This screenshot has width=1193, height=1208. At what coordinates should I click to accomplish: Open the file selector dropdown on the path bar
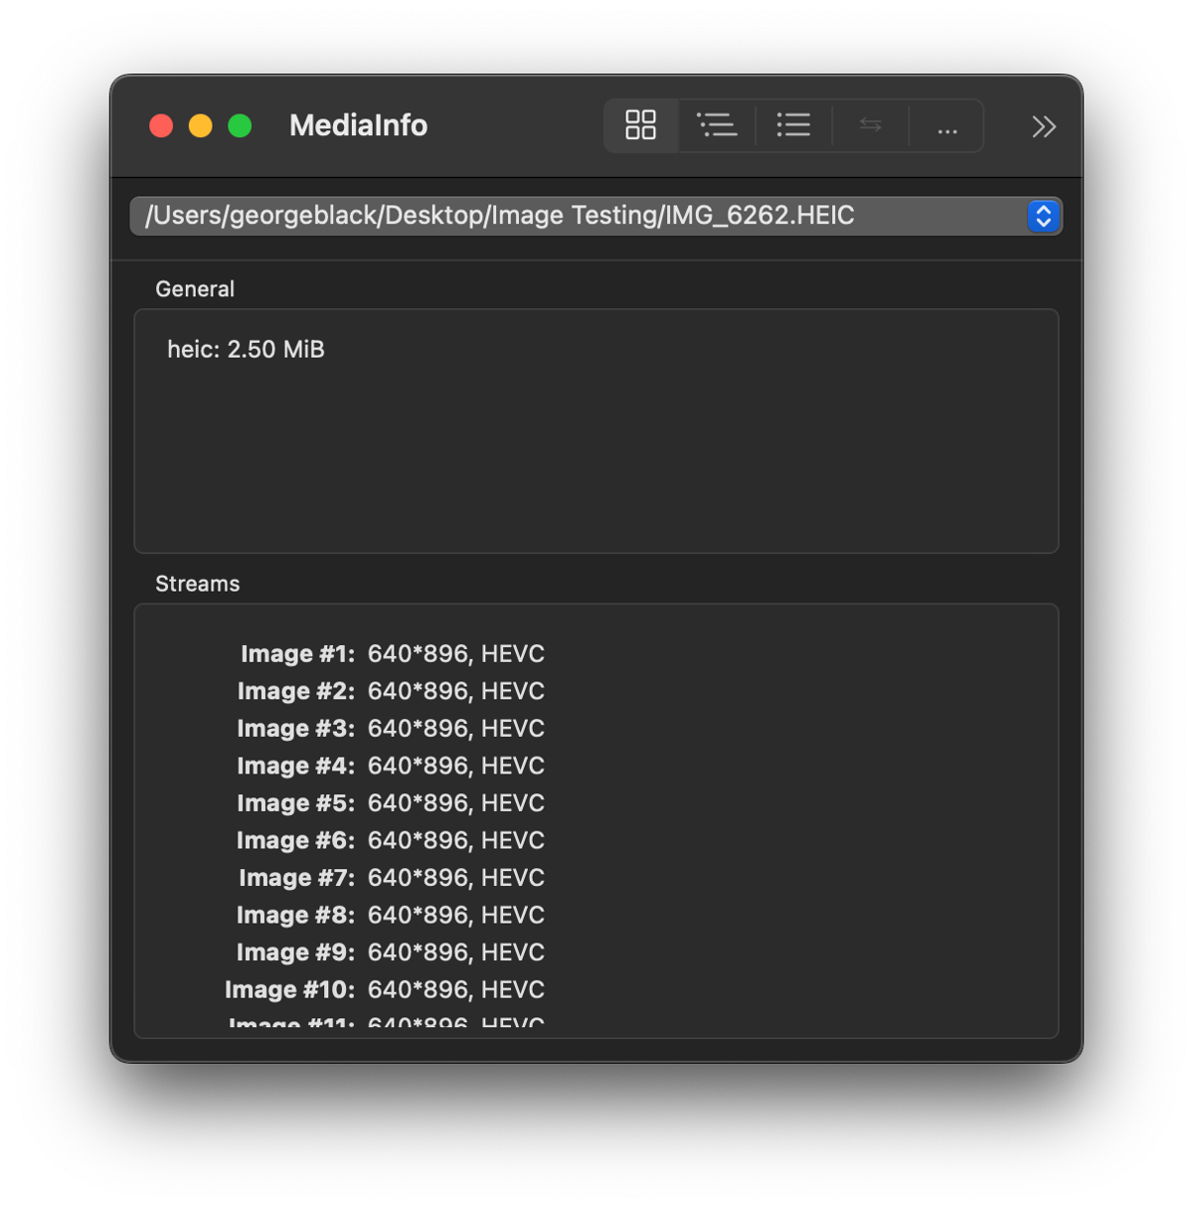coord(1041,216)
